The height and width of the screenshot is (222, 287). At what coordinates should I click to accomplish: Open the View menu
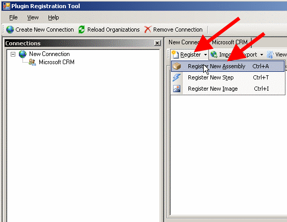coord(33,17)
